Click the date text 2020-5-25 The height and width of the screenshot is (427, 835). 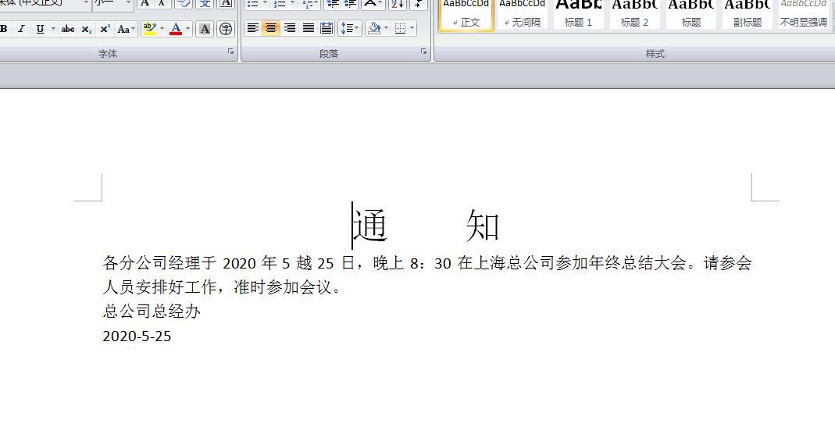point(137,336)
